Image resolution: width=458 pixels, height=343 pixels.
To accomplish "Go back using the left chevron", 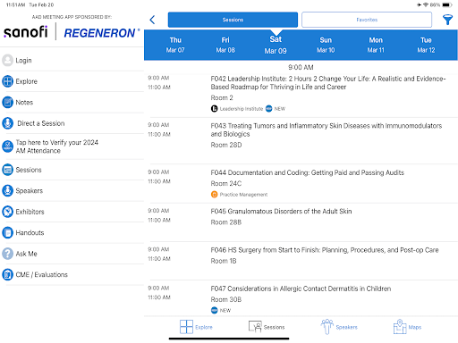I will (152, 20).
